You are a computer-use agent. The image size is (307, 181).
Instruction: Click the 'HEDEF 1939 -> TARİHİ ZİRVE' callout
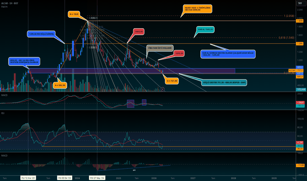point(198,9)
